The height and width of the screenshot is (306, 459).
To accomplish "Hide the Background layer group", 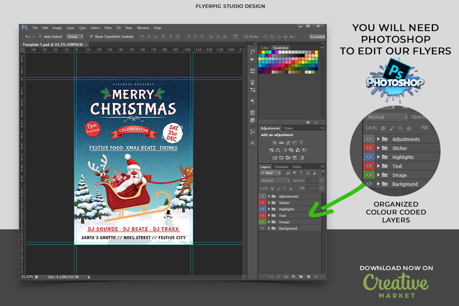I will [x=262, y=228].
